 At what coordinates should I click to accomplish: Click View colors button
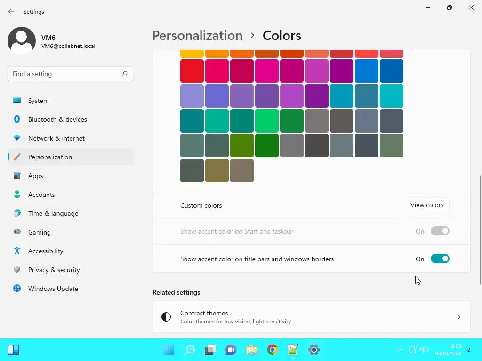tap(427, 205)
